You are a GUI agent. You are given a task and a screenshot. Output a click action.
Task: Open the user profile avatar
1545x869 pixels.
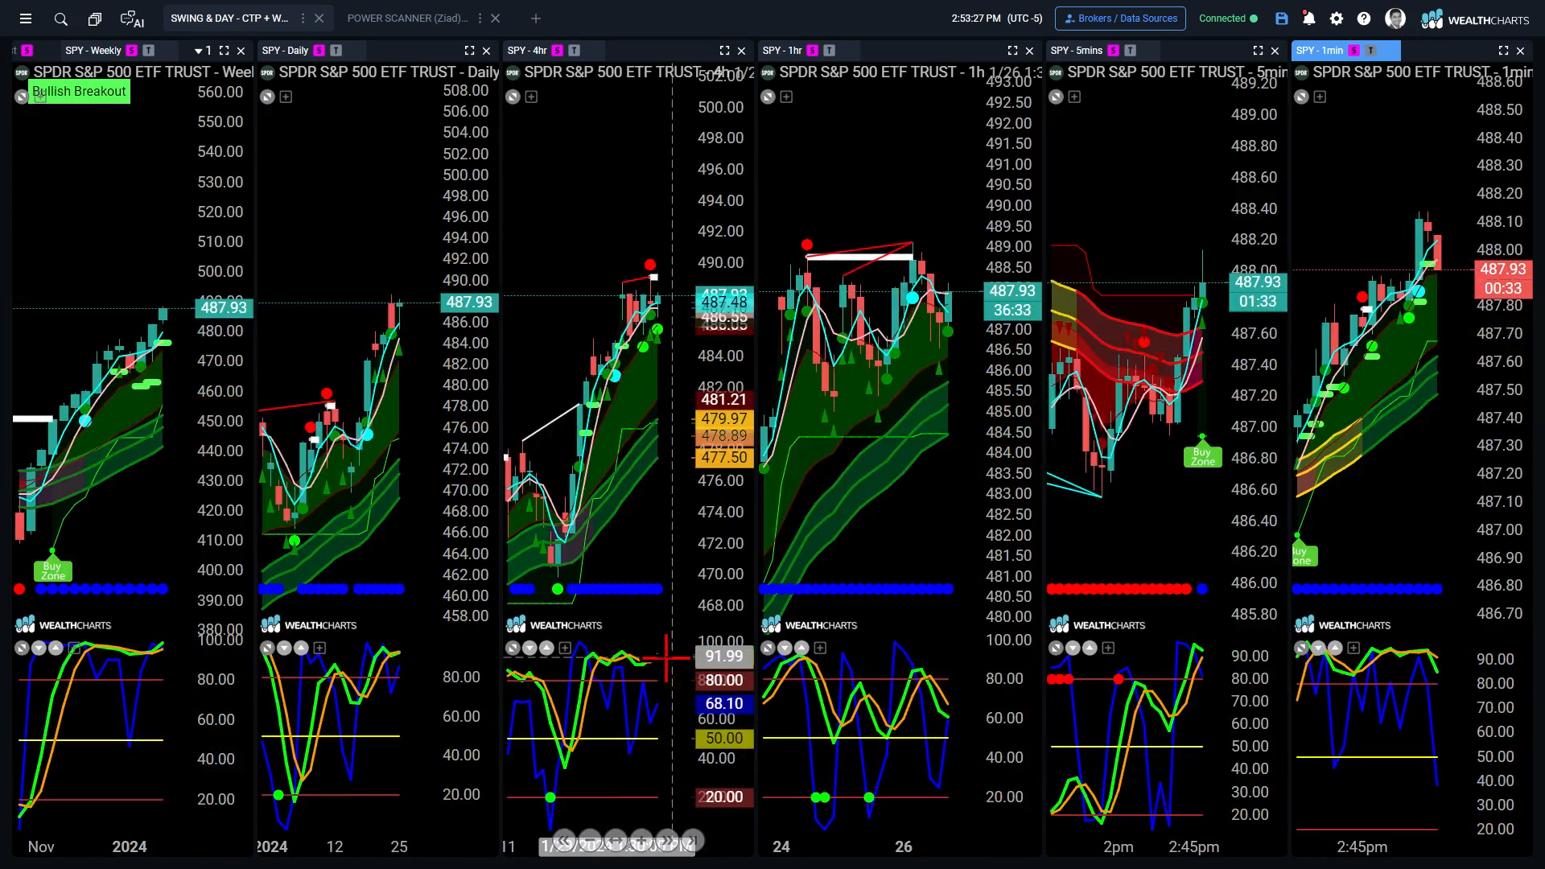click(x=1395, y=19)
